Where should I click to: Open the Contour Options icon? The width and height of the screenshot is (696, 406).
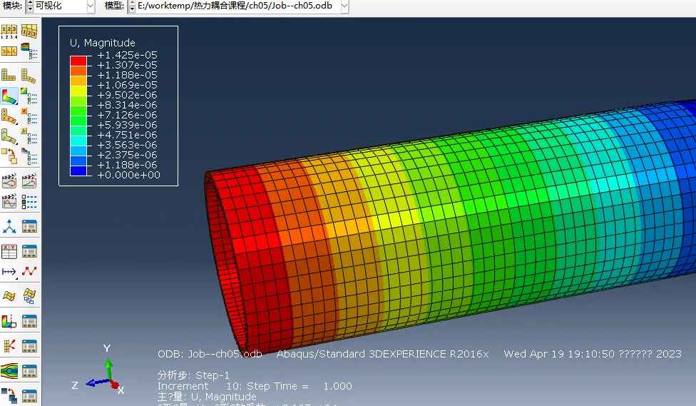[29, 95]
